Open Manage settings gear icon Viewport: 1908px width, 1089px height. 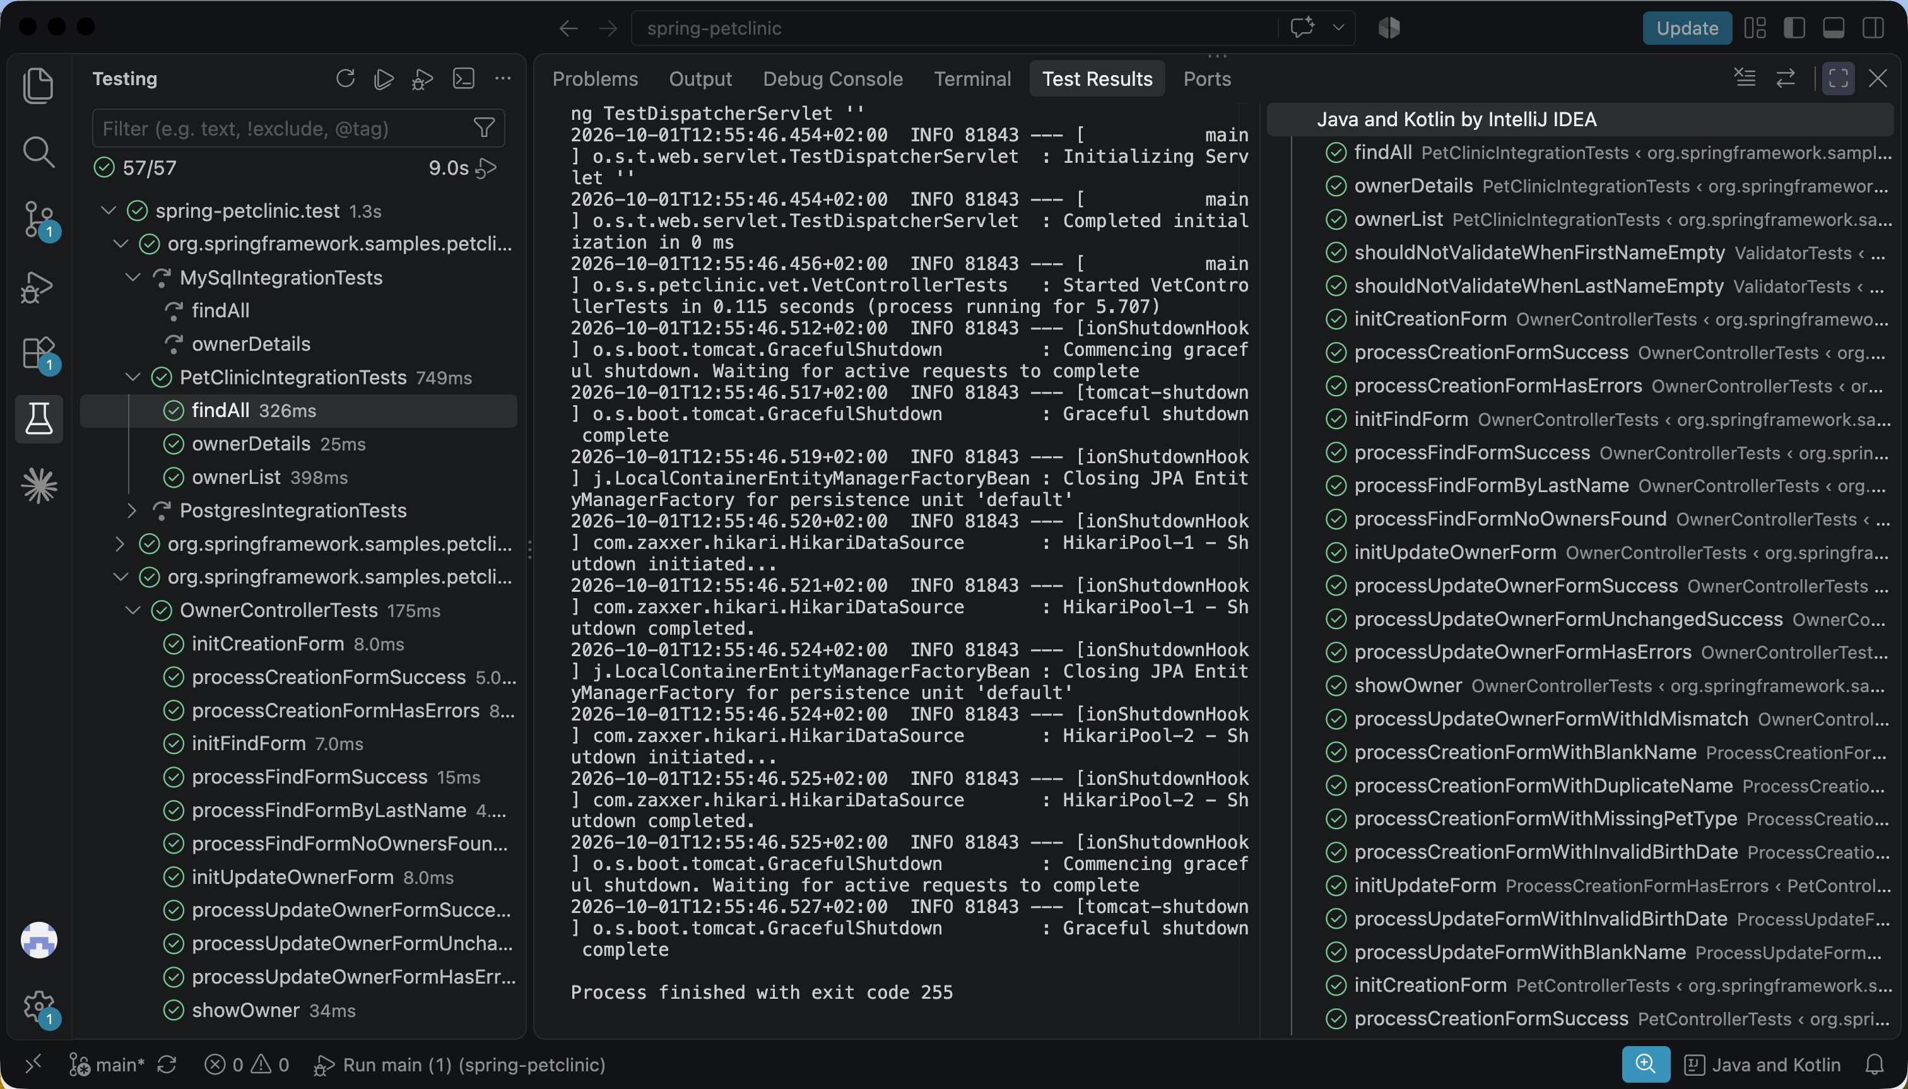pos(38,1007)
